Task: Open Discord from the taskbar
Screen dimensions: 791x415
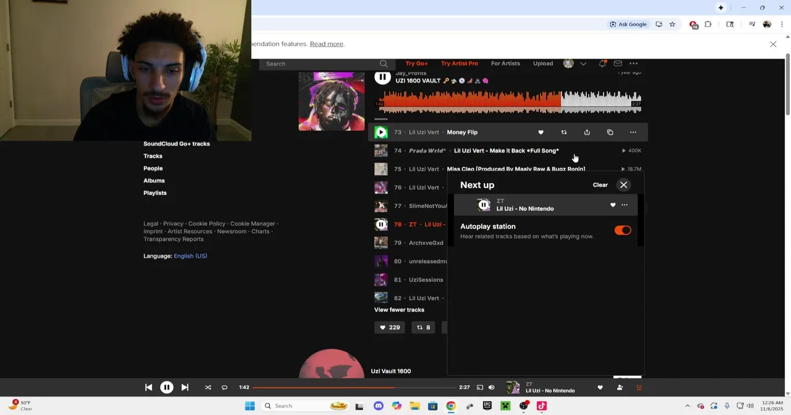Action: [x=378, y=406]
